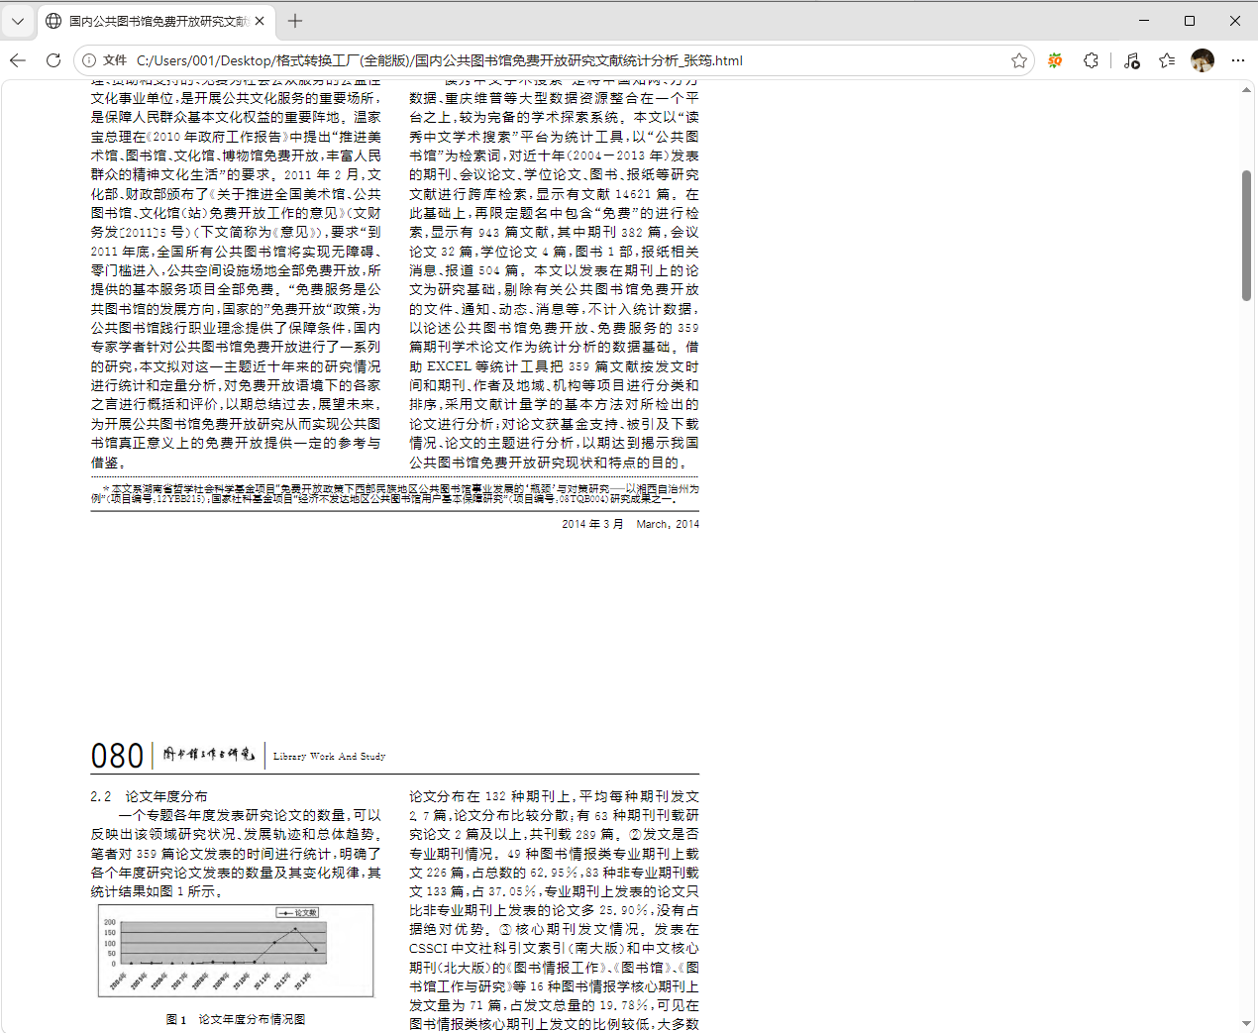The width and height of the screenshot is (1258, 1033).
Task: Close the 国内公共图书馆 tab
Action: [x=260, y=21]
